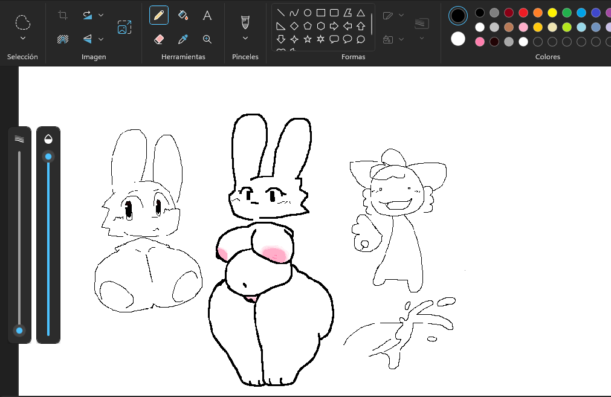Click the Flip image icon
The width and height of the screenshot is (611, 397).
click(88, 39)
